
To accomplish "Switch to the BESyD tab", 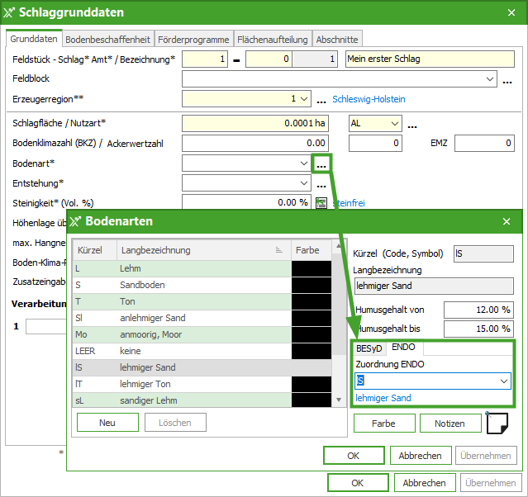I will click(369, 348).
